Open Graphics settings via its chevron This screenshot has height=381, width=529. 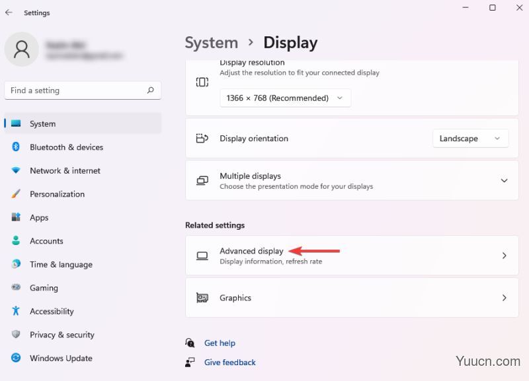point(504,298)
